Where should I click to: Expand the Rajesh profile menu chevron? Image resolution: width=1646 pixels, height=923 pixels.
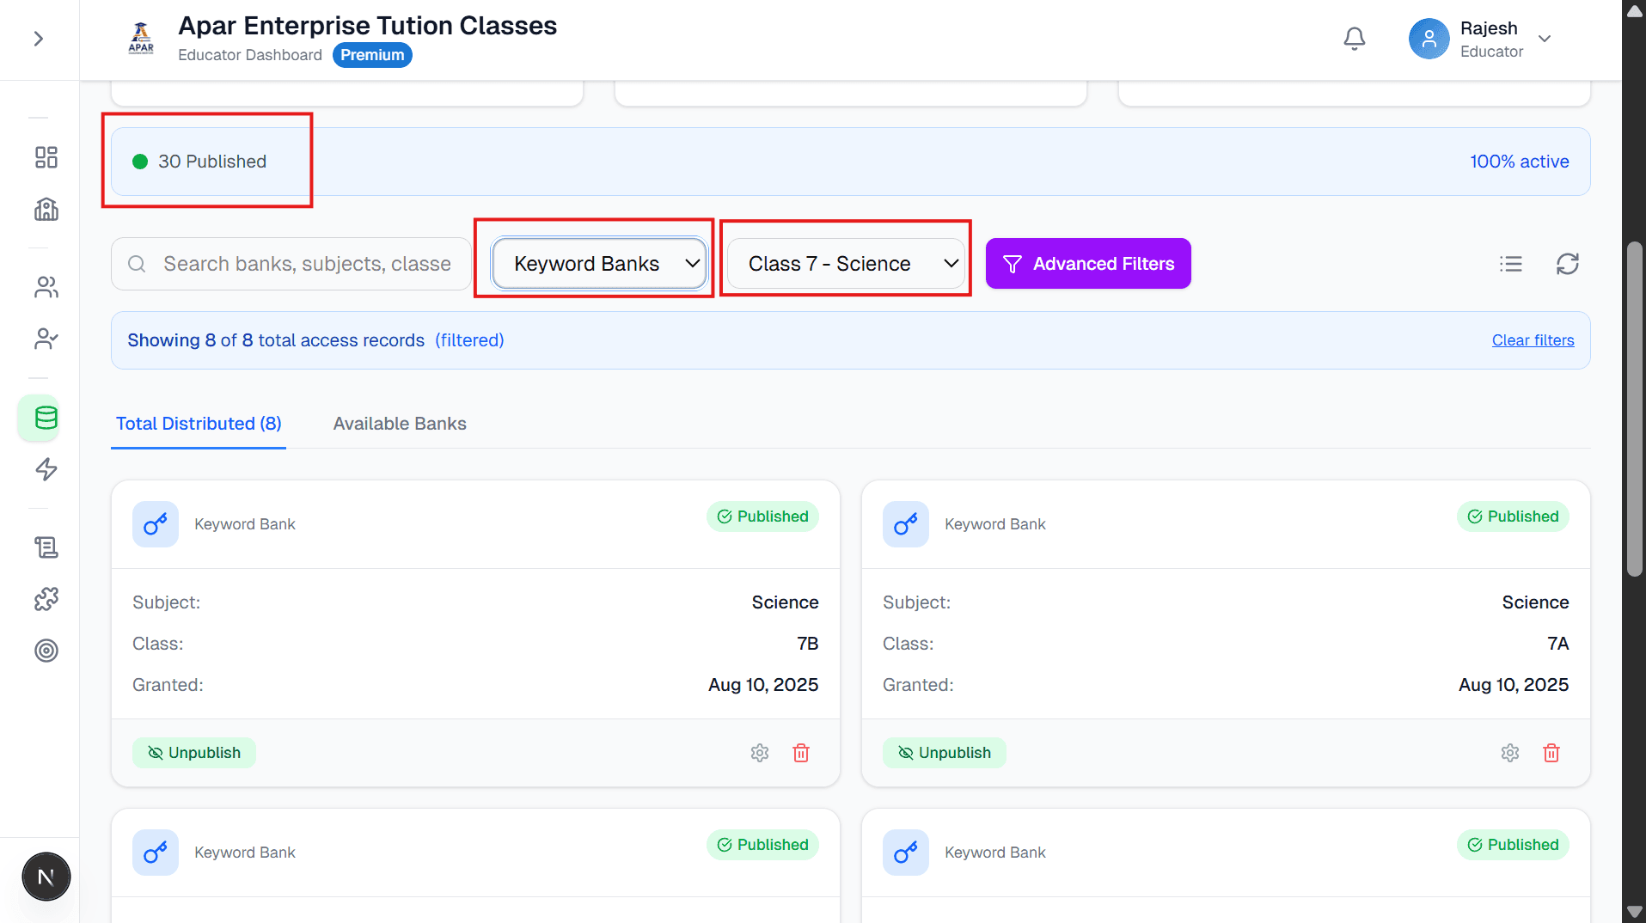pos(1545,39)
